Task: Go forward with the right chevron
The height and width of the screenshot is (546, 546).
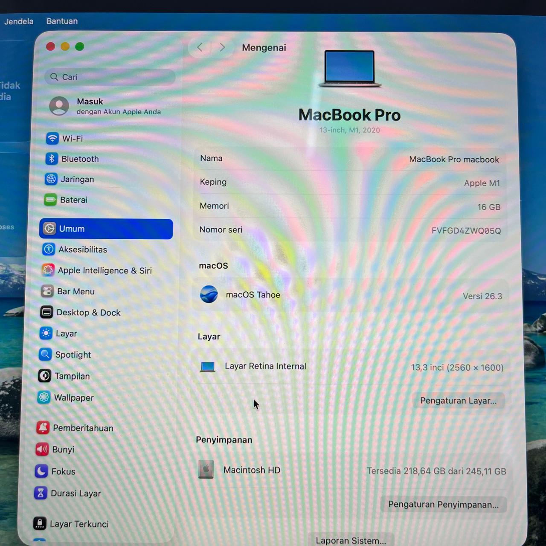Action: coord(222,47)
